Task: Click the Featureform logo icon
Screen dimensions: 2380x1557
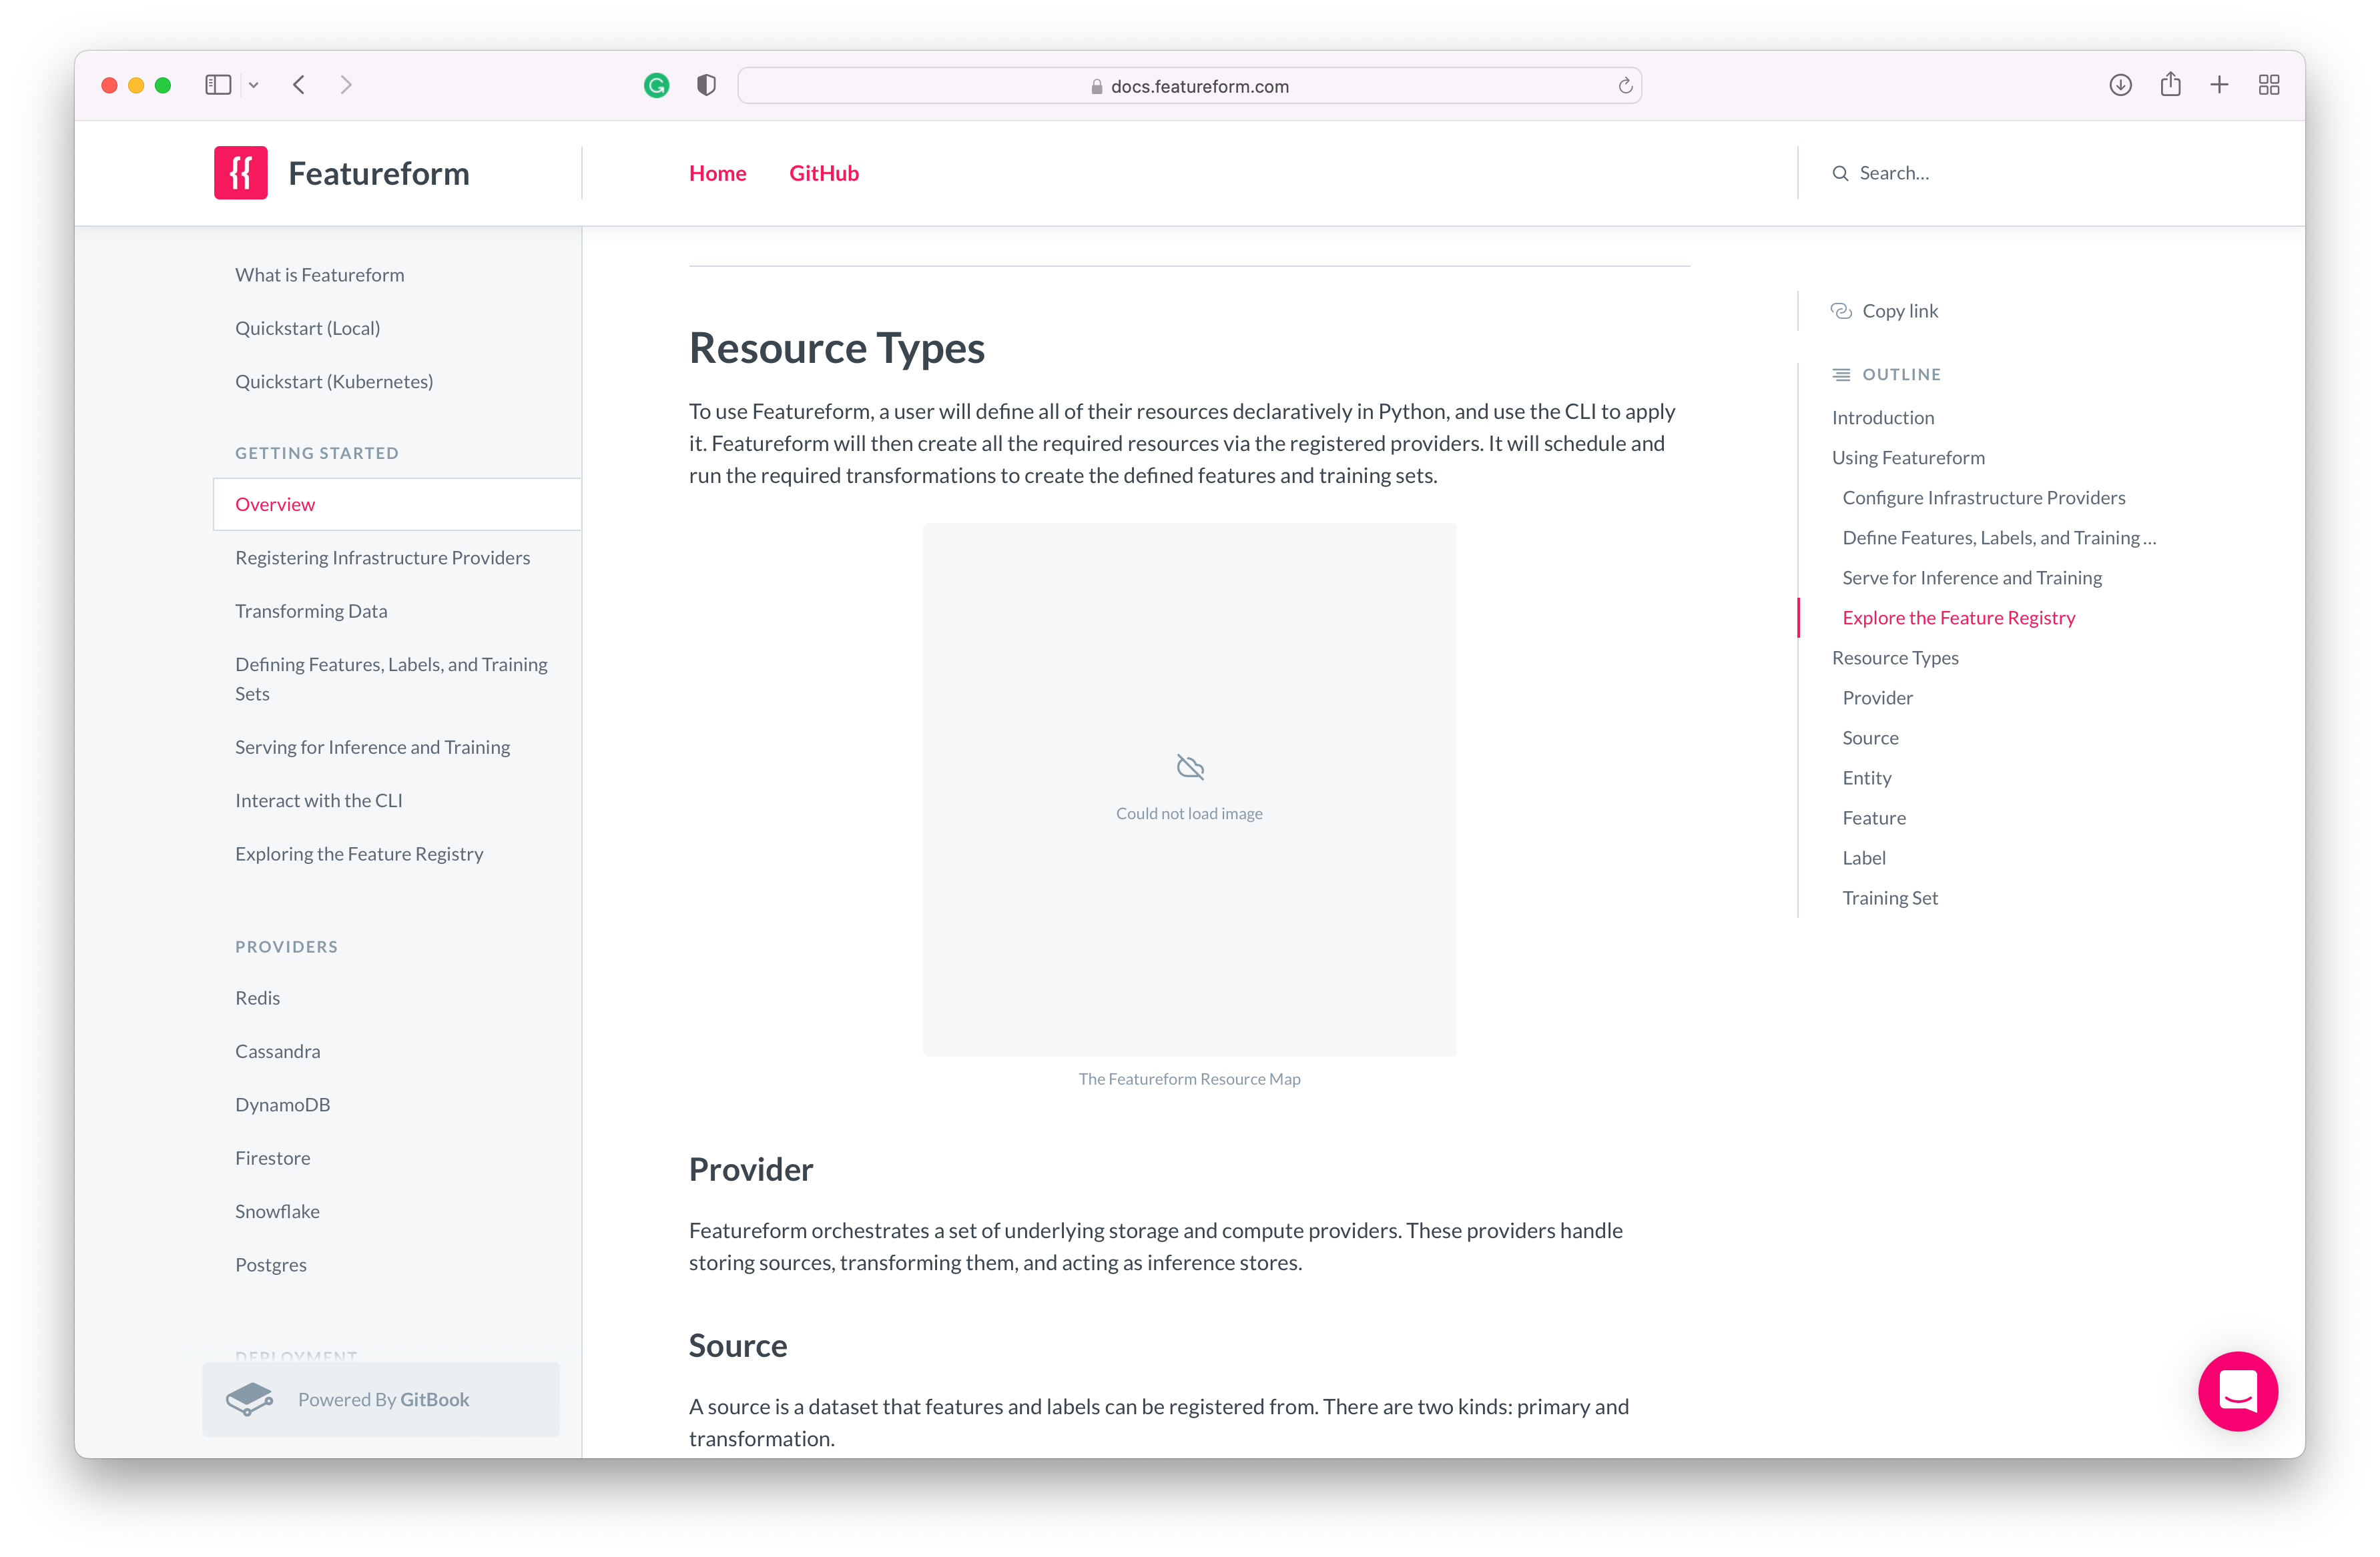Action: click(x=240, y=172)
